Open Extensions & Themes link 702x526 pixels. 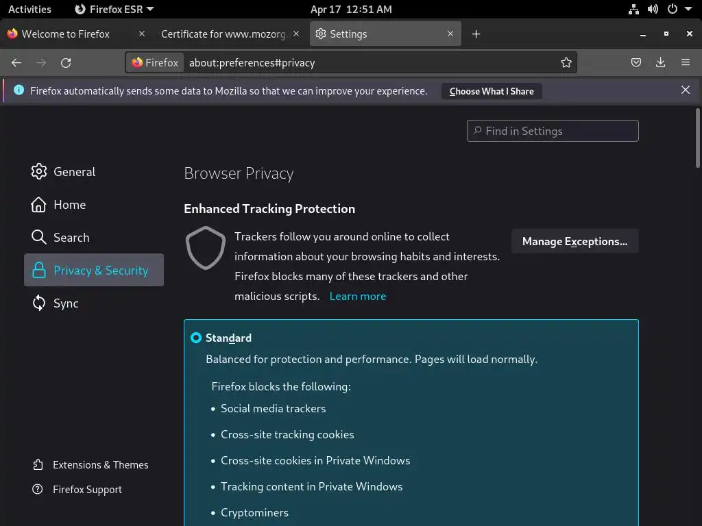90,465
